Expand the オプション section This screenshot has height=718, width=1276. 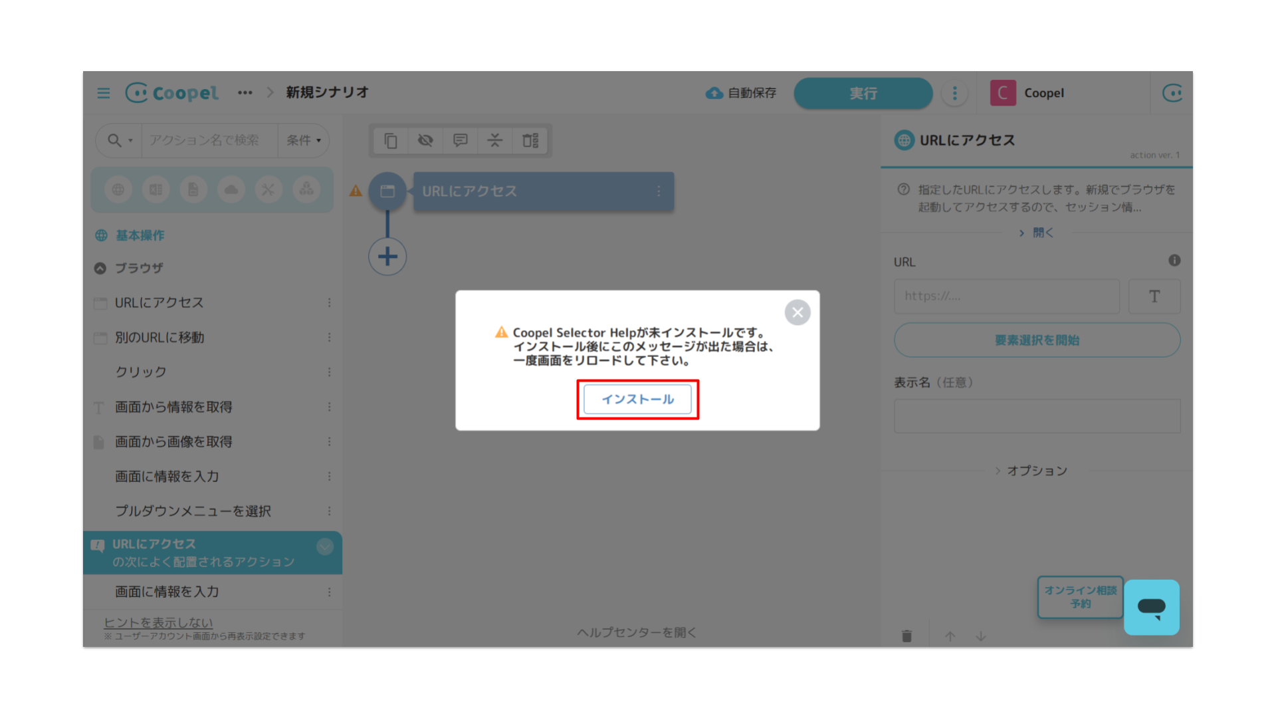(x=1031, y=471)
